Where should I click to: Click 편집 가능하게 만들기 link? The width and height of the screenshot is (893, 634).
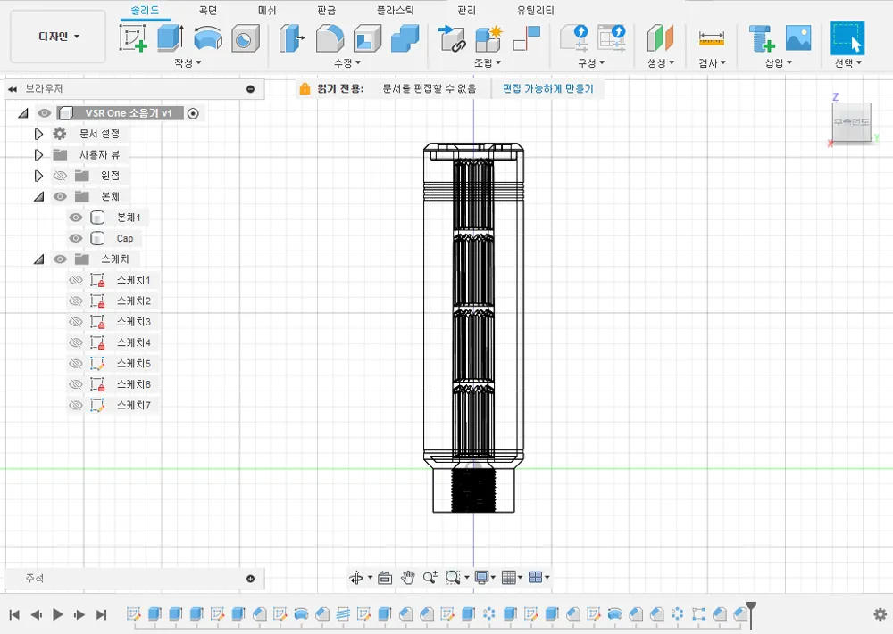[x=548, y=88]
